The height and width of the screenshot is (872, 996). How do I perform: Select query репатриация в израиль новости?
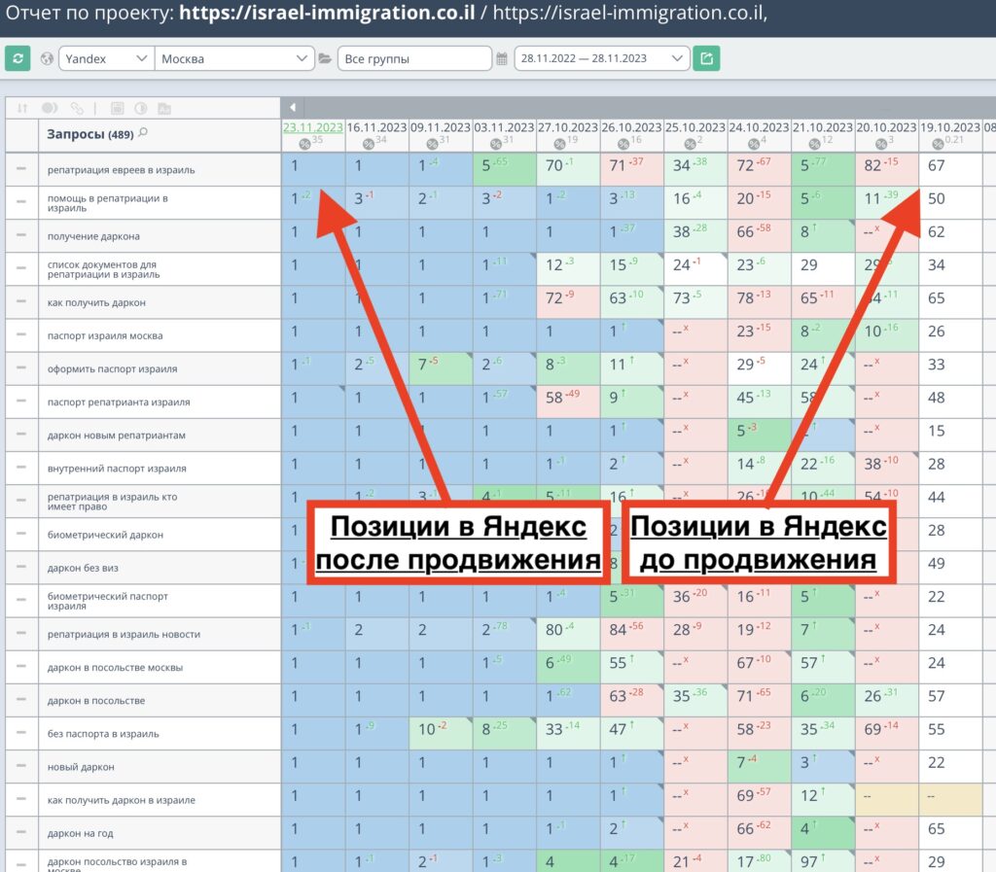point(124,634)
